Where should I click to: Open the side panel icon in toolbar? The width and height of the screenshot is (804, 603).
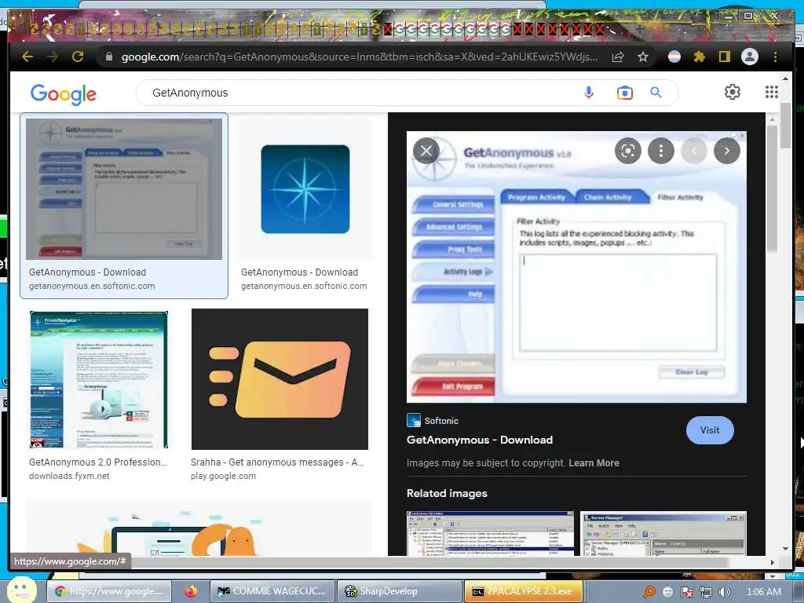[x=724, y=57]
